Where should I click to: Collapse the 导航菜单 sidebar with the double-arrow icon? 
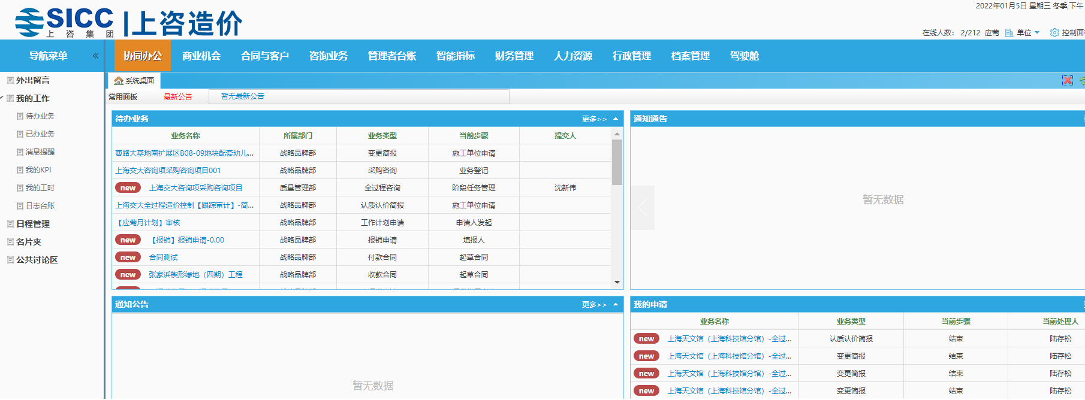(95, 56)
